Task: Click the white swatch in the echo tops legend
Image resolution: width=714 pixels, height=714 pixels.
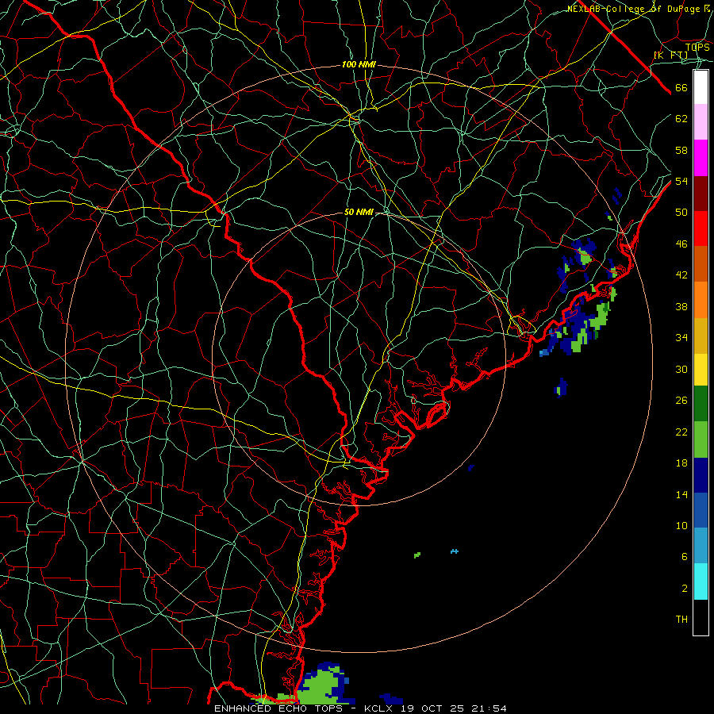Action: (701, 87)
